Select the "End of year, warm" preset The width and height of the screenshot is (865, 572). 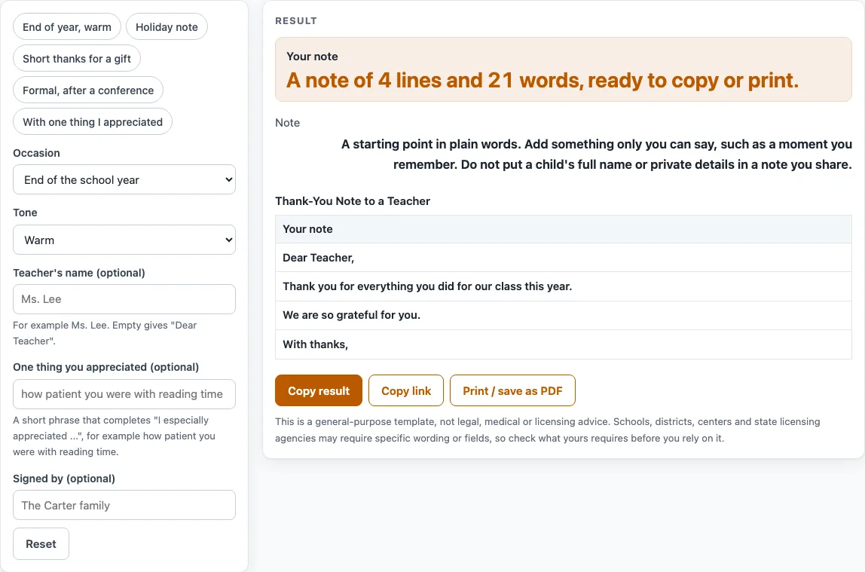(x=67, y=27)
